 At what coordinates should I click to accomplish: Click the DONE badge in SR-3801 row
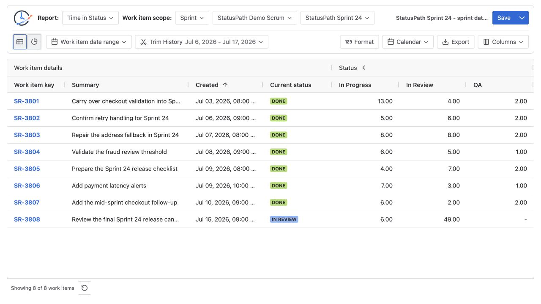[279, 101]
